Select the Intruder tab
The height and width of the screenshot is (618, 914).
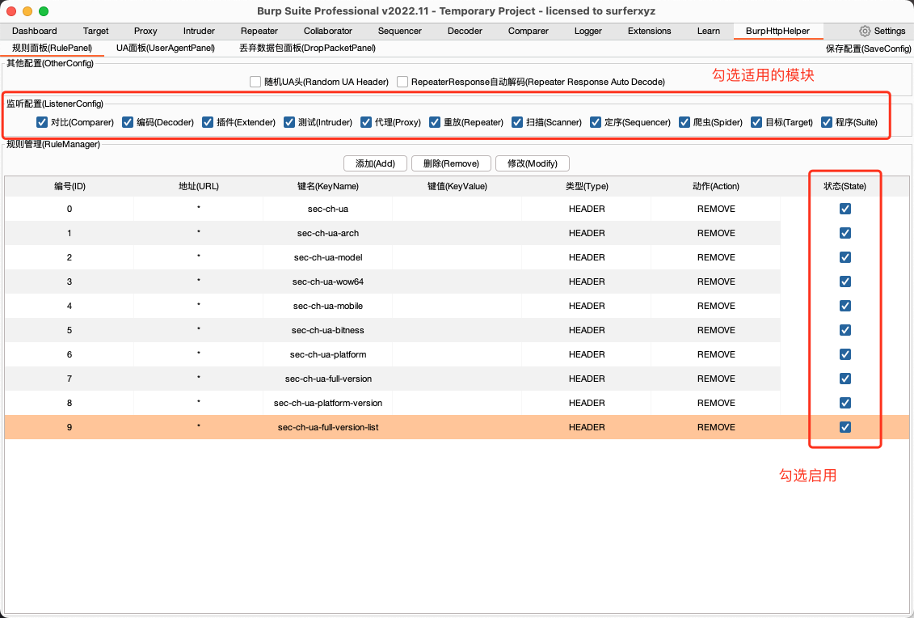click(199, 31)
